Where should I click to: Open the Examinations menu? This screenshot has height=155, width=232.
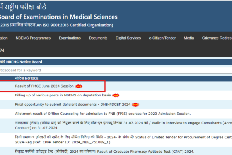point(70,38)
